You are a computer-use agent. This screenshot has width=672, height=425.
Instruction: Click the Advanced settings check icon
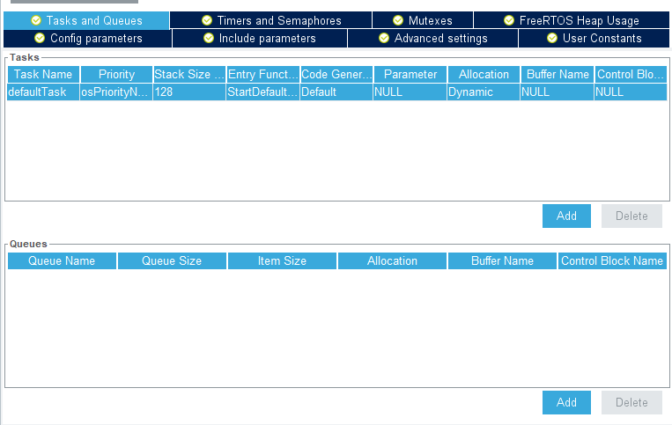point(384,38)
